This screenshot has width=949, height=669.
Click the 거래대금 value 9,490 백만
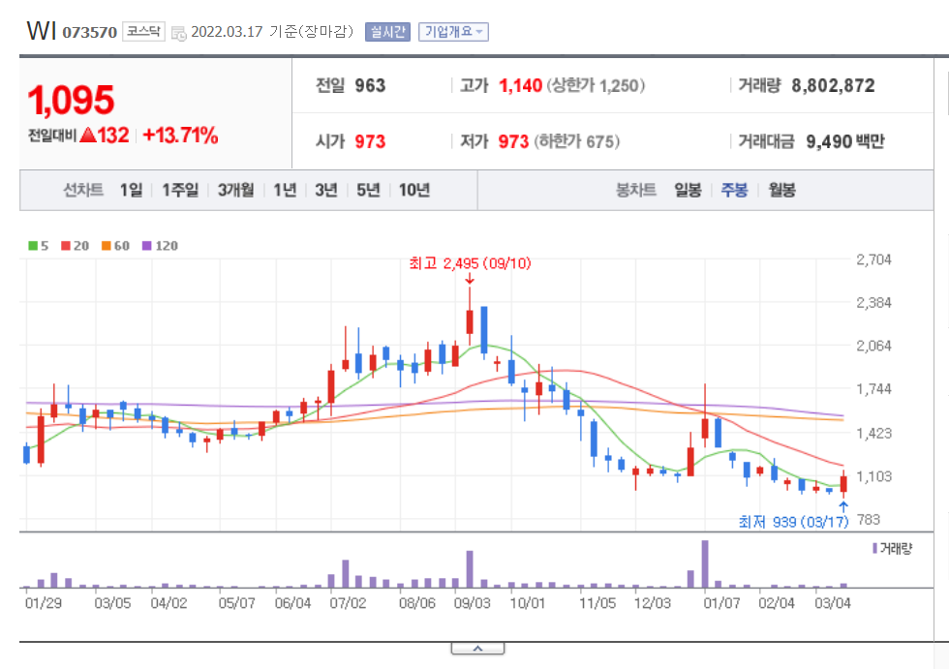[x=844, y=141]
